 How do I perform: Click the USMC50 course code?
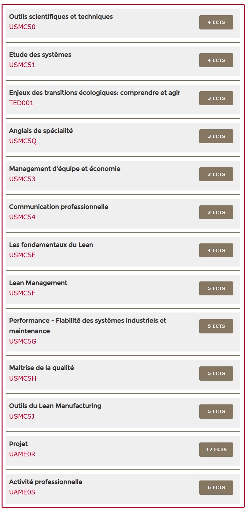(22, 27)
